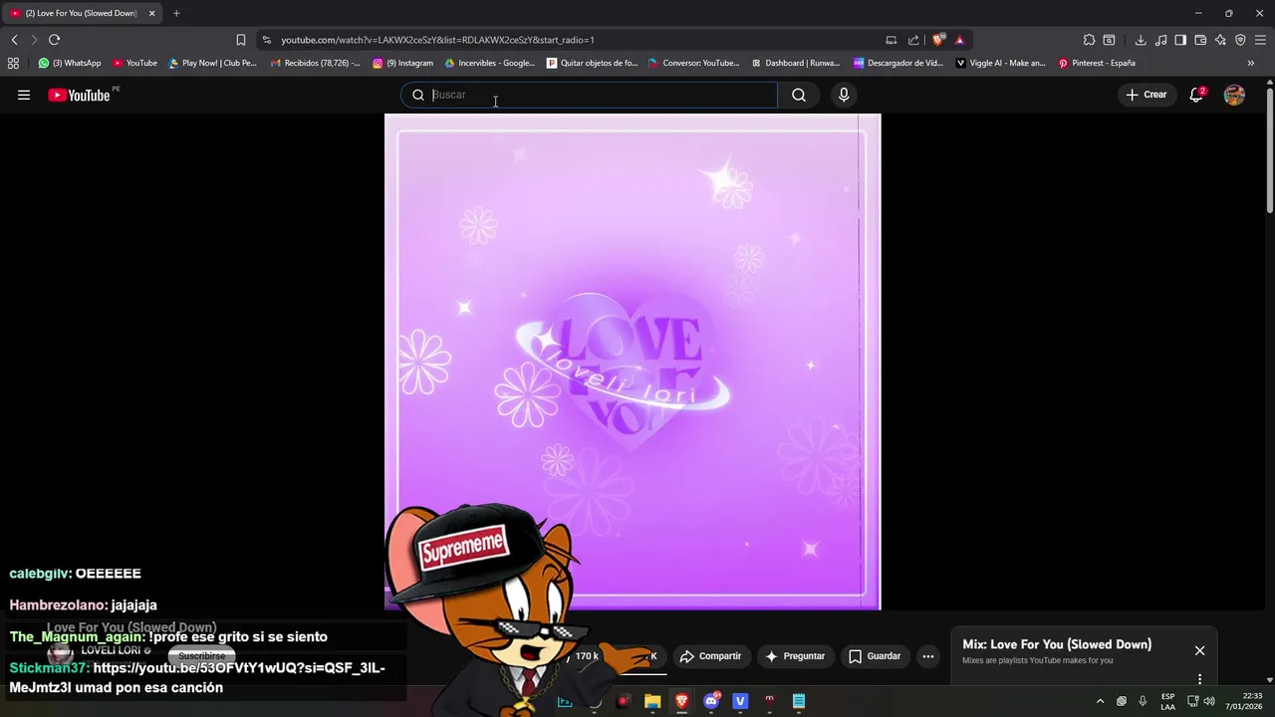Show hidden system tray icons
The image size is (1275, 717).
[x=1100, y=701]
